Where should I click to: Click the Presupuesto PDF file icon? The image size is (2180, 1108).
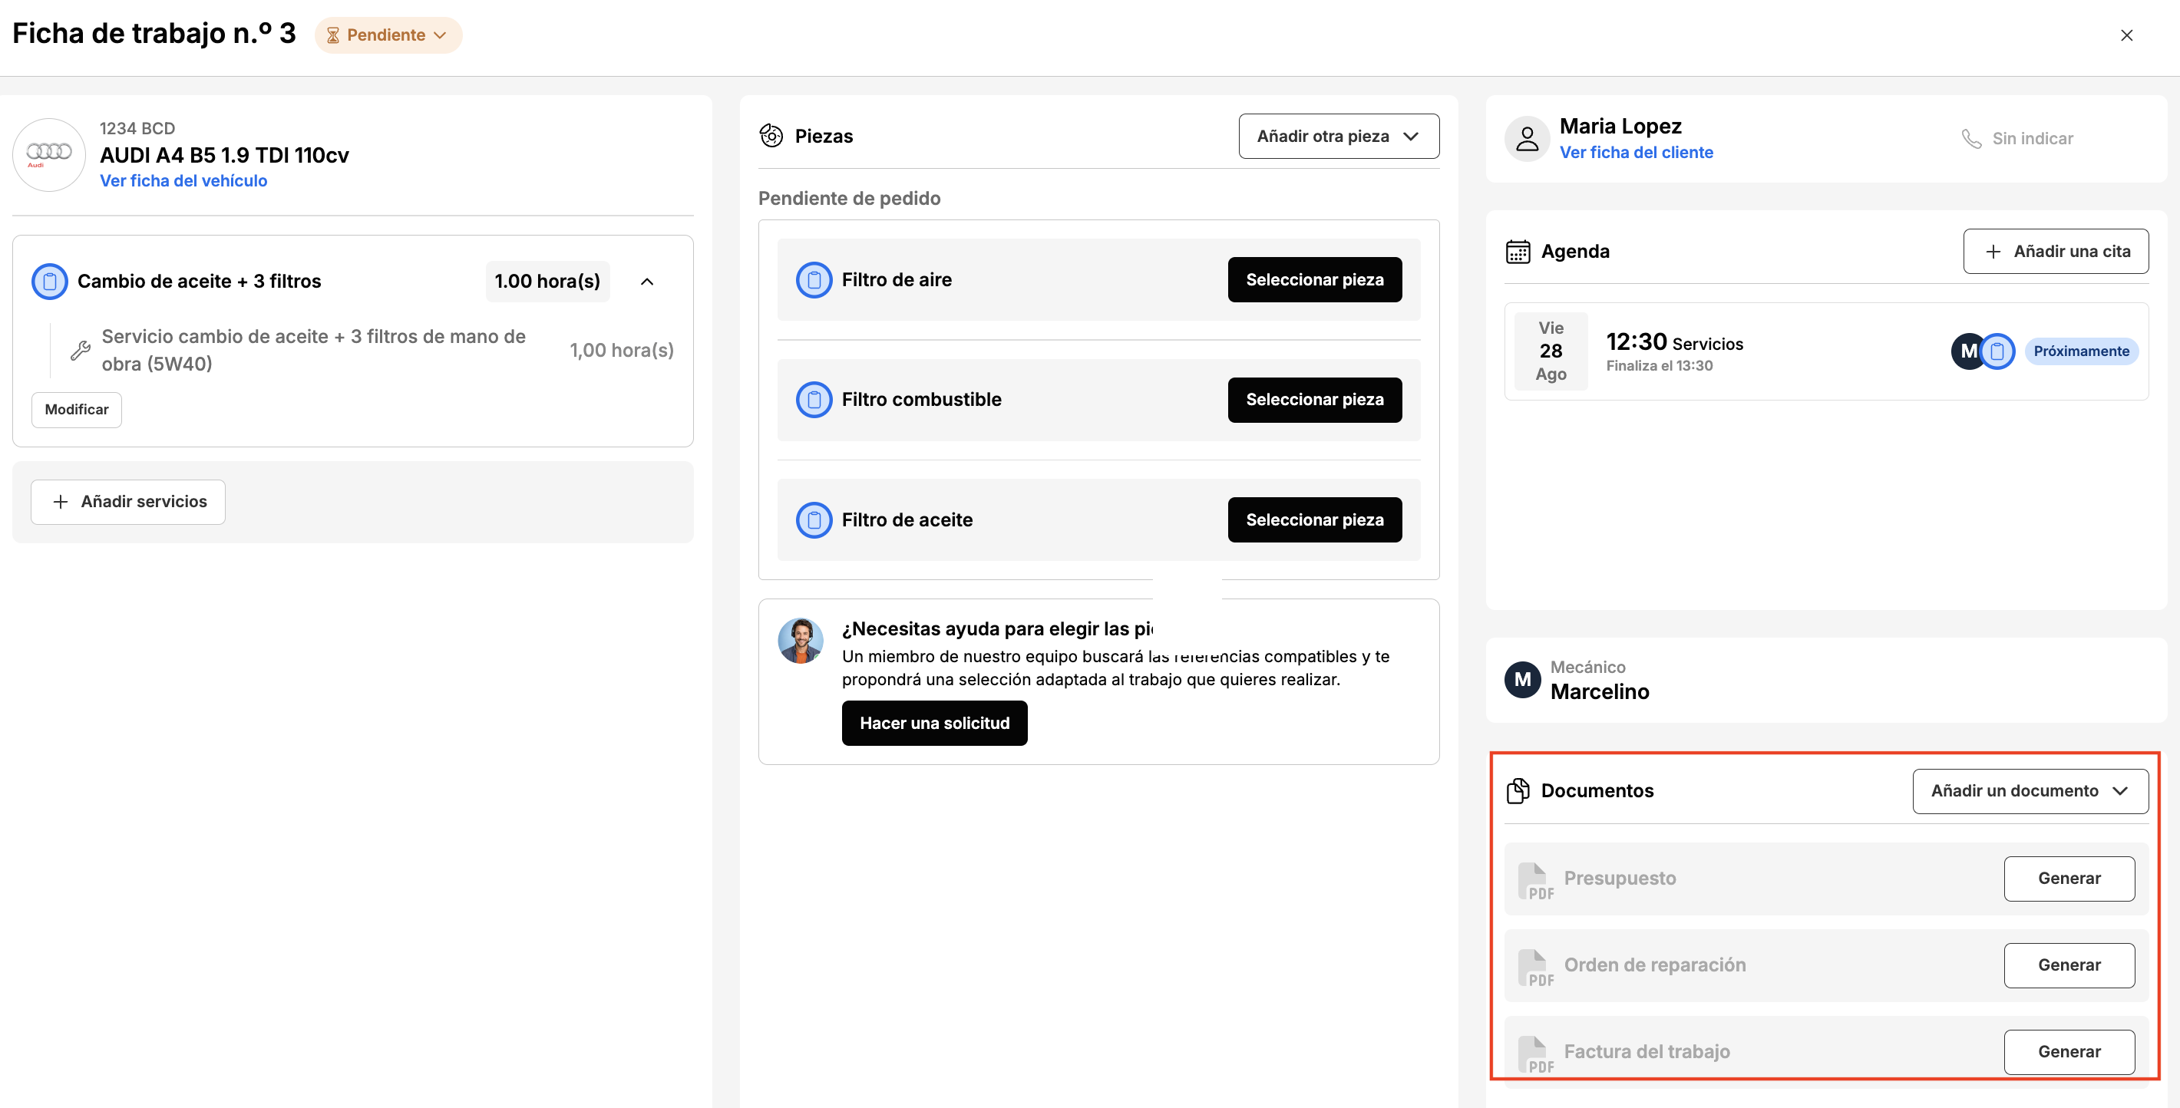pyautogui.click(x=1535, y=880)
